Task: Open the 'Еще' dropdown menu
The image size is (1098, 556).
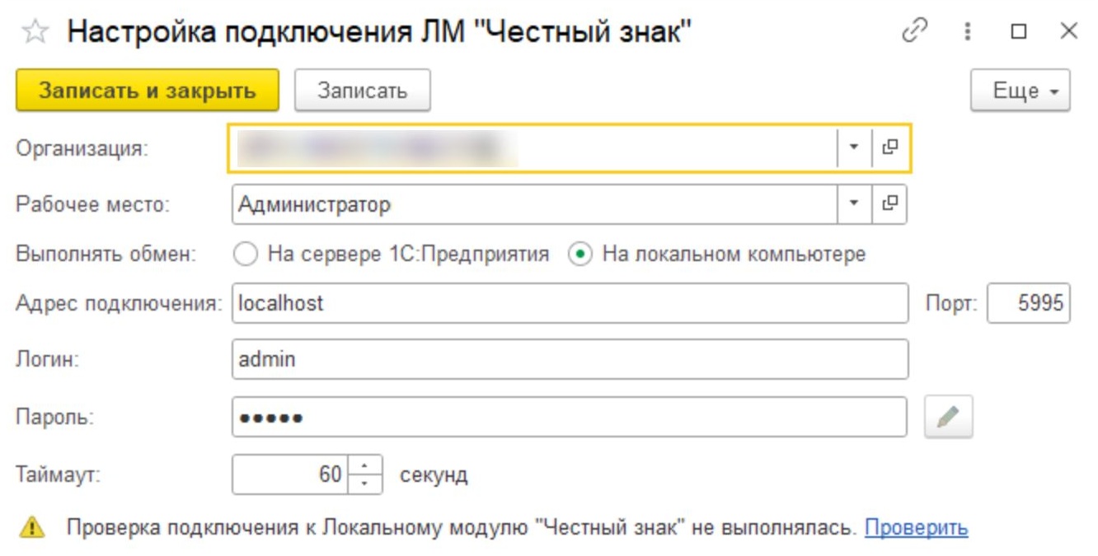Action: (x=1021, y=90)
